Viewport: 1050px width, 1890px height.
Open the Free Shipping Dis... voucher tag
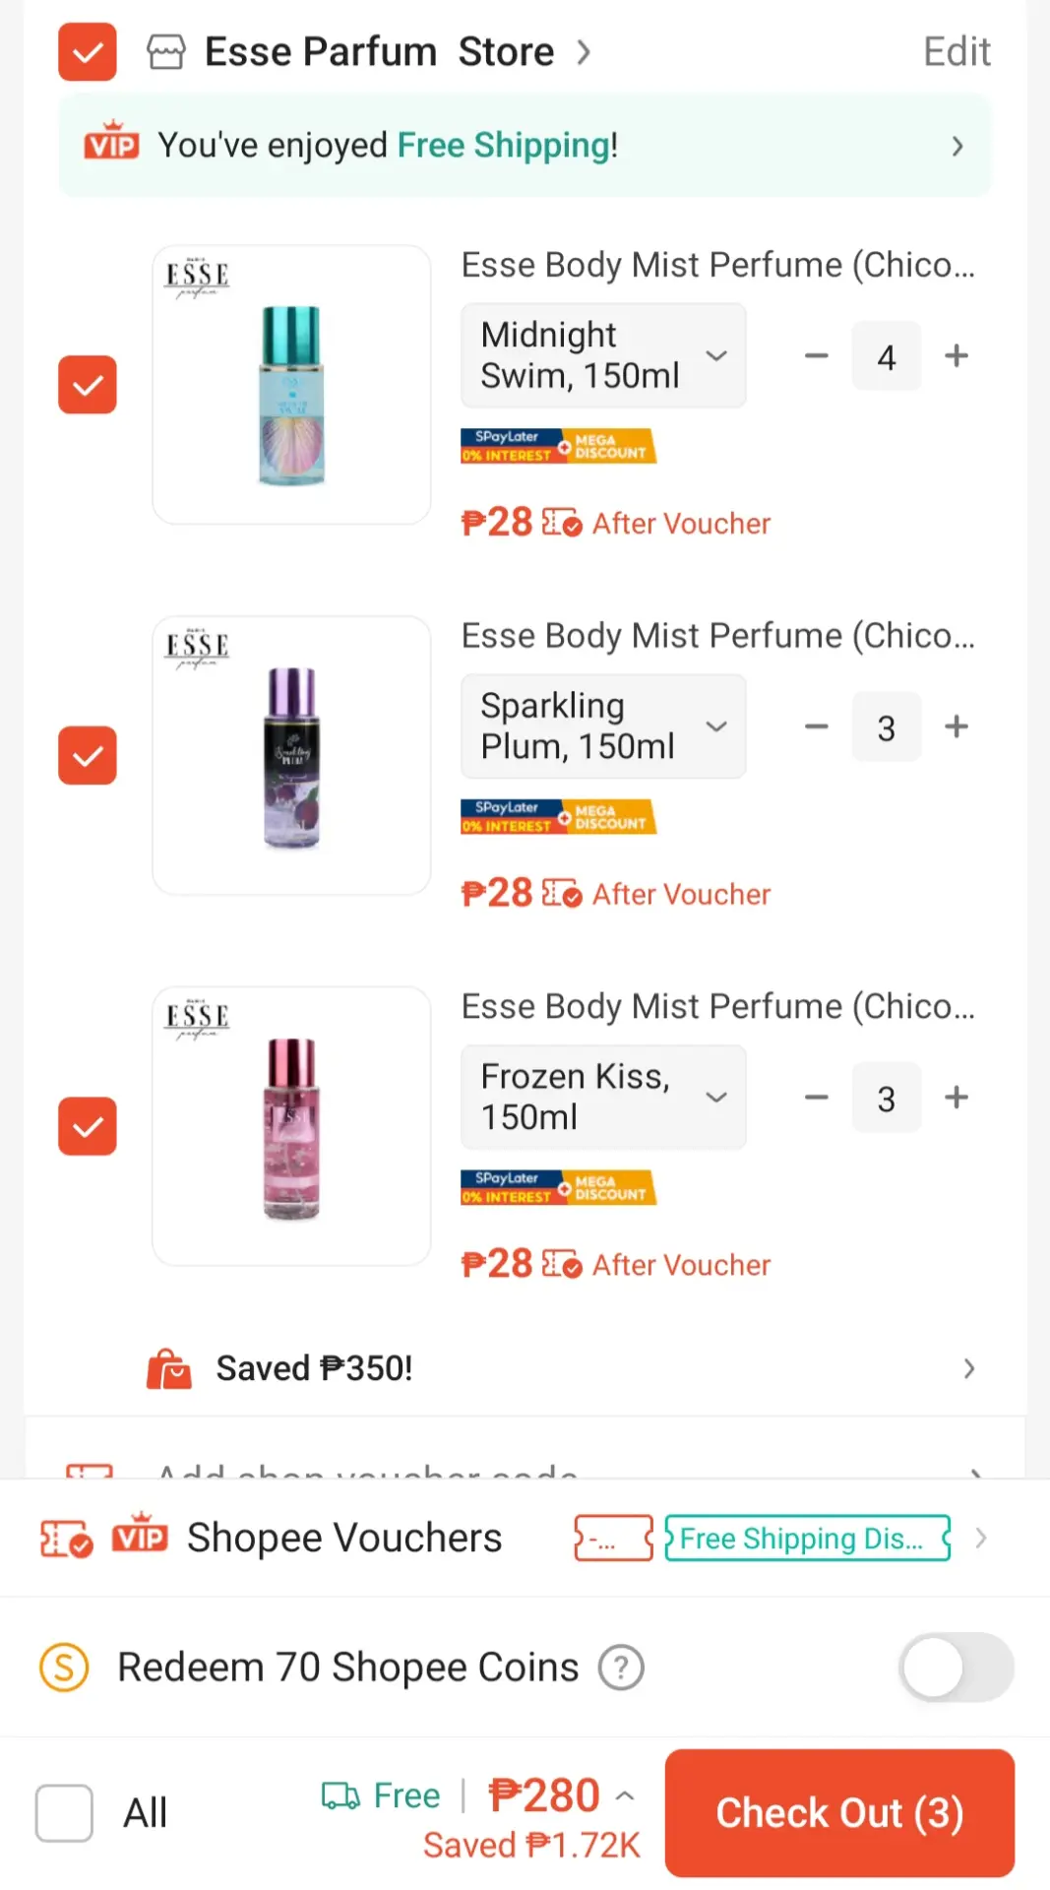click(808, 1539)
